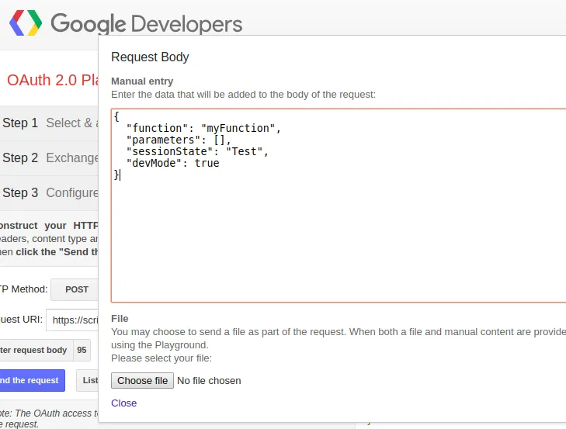
Task: Click the Manual entry heading
Action: [142, 81]
